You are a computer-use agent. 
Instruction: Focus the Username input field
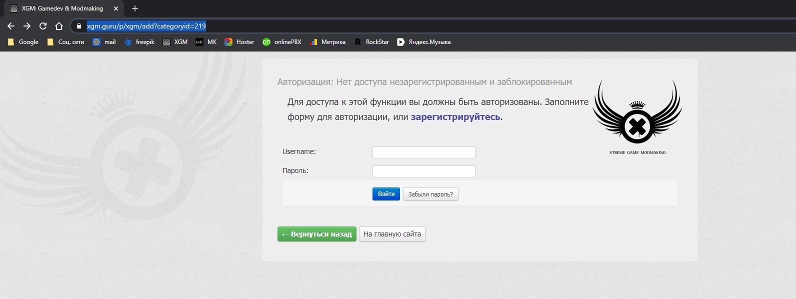(424, 152)
